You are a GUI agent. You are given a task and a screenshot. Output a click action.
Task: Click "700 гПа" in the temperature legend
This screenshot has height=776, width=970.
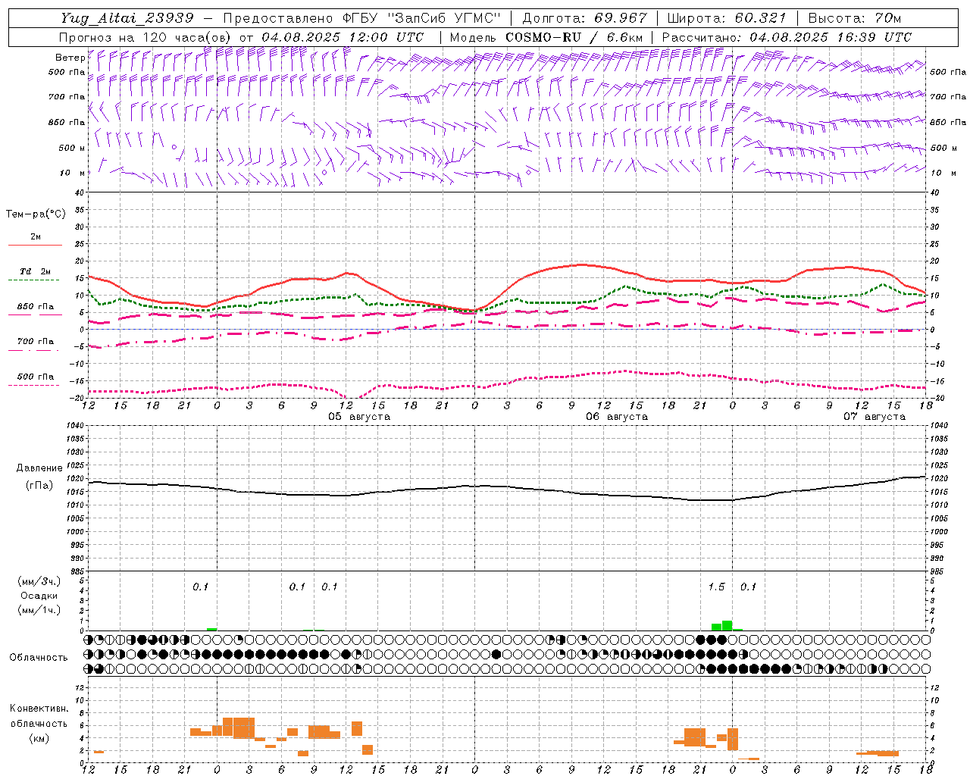(36, 342)
